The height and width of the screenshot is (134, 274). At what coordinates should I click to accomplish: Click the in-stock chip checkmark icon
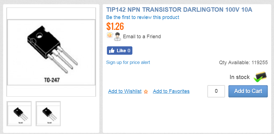click(261, 76)
